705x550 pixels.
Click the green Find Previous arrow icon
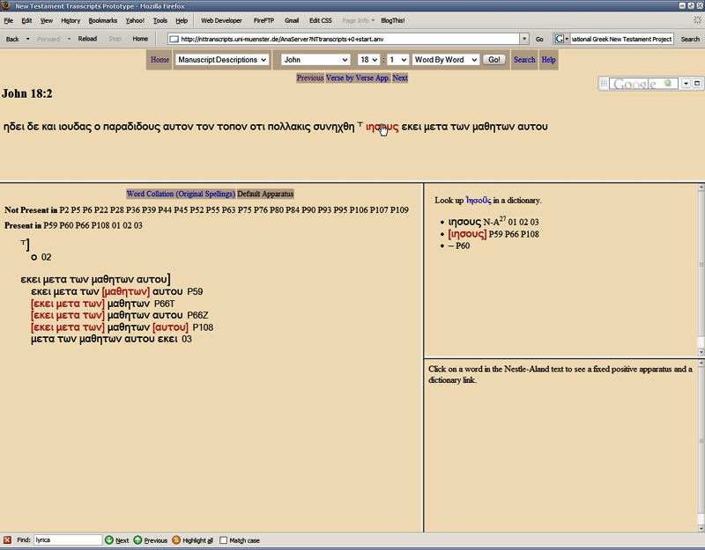[x=137, y=540]
